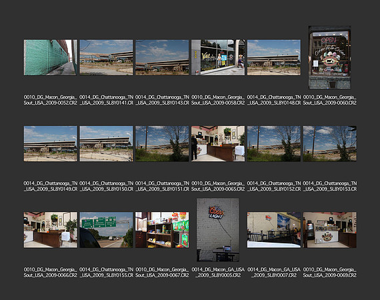Screen dimensions: 380x300
Task: Click filename ending 5L8Y0007.CR2
Action: coord(274,273)
